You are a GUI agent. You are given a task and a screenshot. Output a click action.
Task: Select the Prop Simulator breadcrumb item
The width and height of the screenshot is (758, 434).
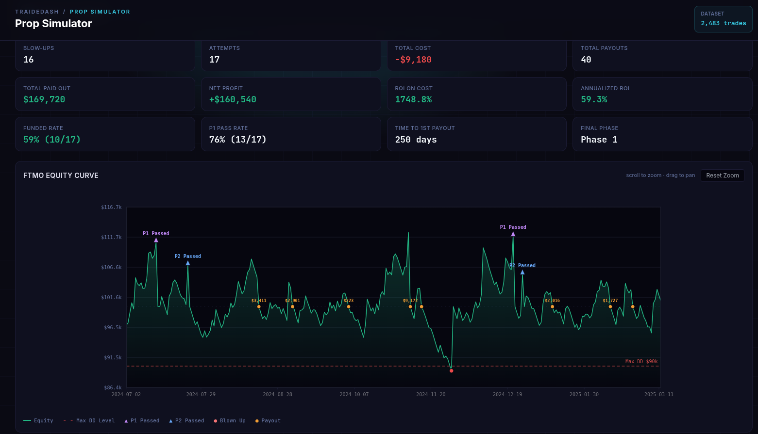(x=100, y=12)
